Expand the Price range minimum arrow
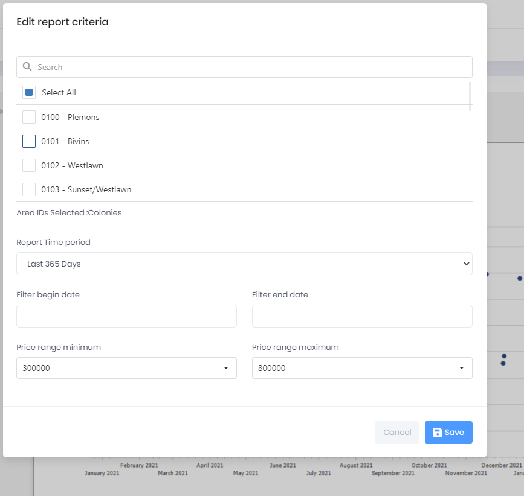The height and width of the screenshot is (496, 524). click(x=226, y=368)
